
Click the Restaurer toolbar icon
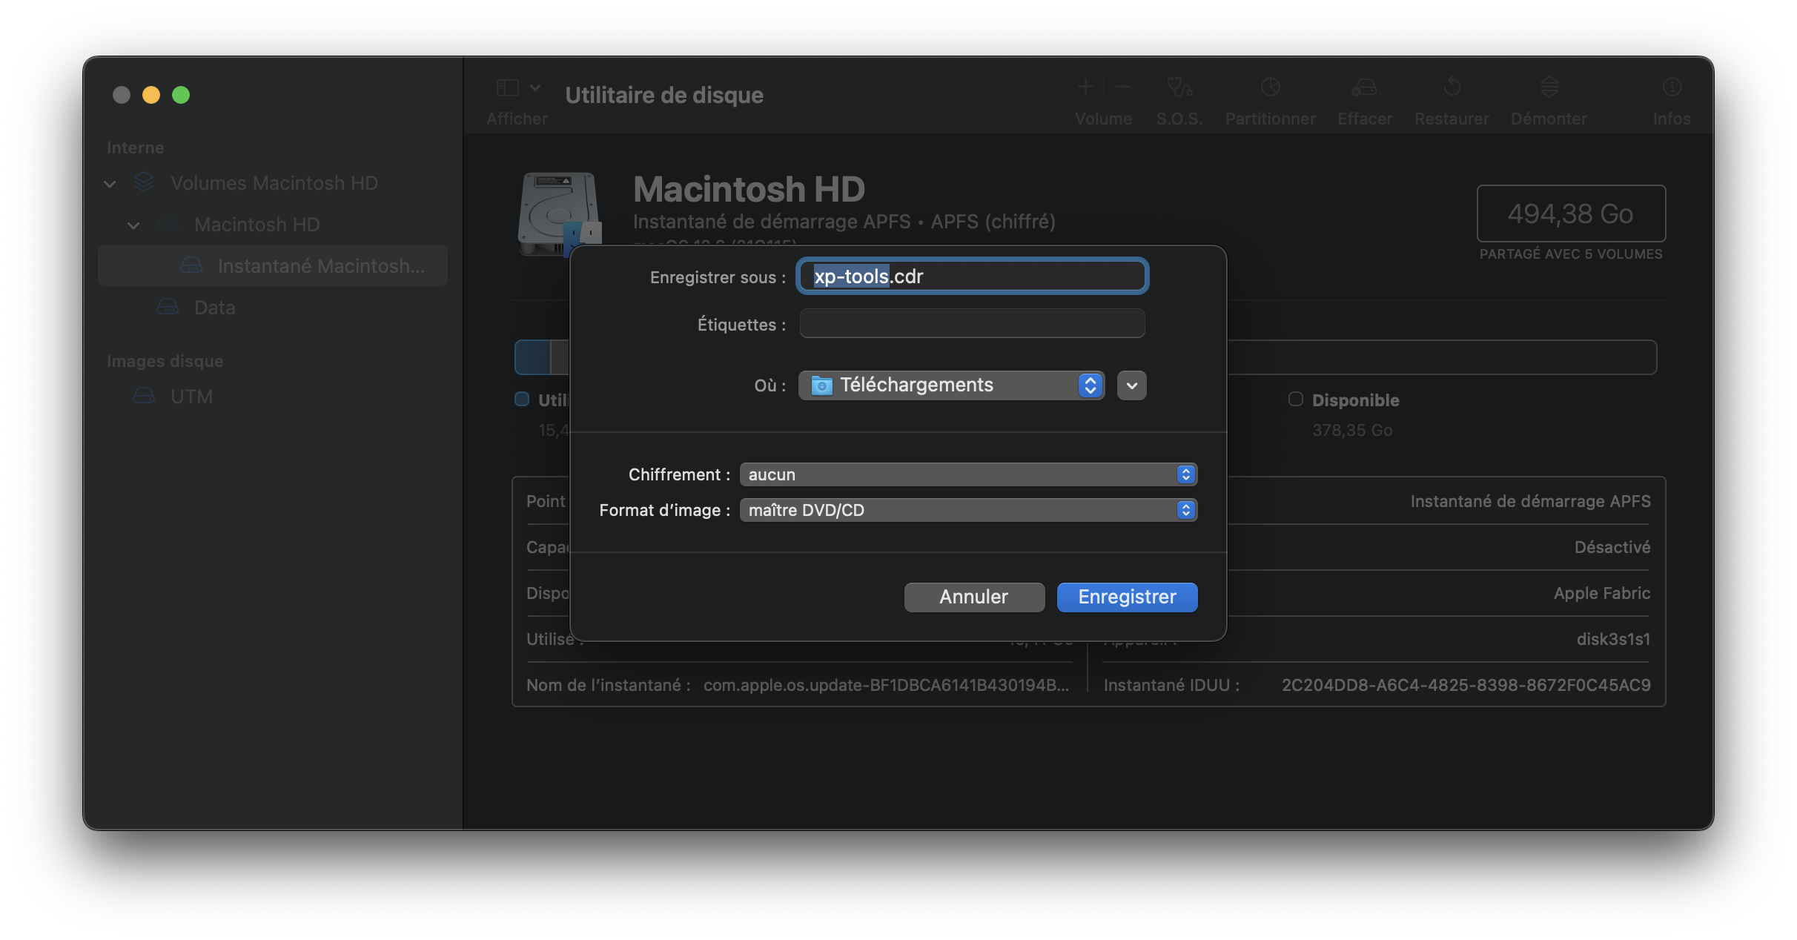point(1452,87)
